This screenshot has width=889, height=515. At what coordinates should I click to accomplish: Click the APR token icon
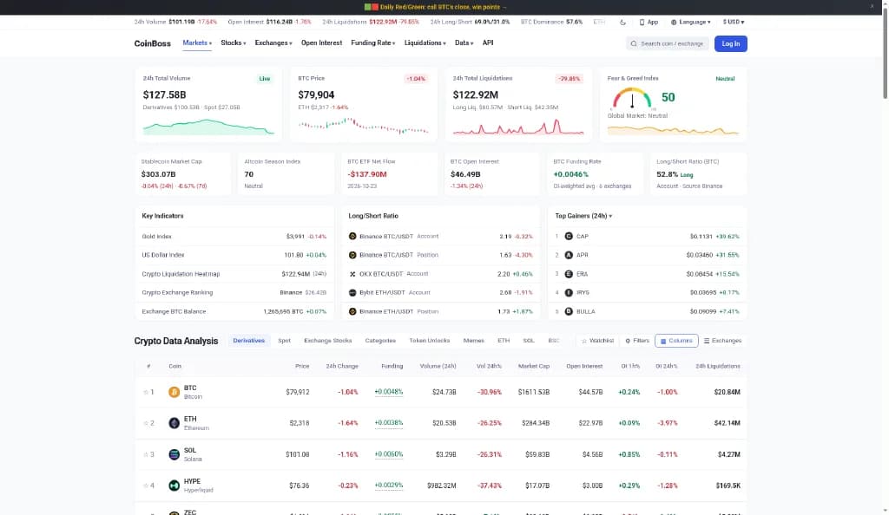coord(569,255)
